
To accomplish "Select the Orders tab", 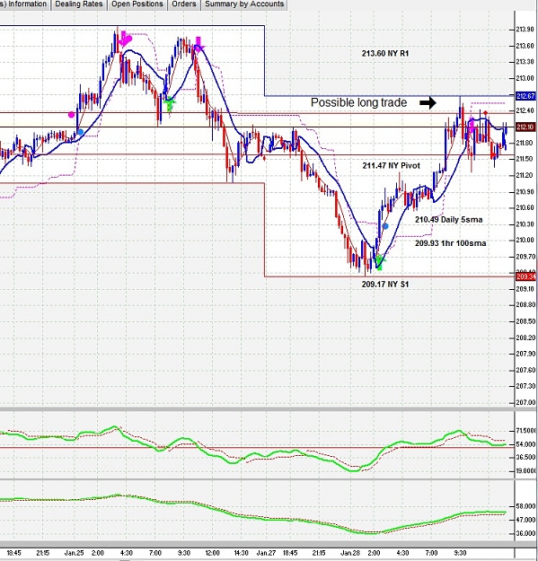I will coord(184,4).
